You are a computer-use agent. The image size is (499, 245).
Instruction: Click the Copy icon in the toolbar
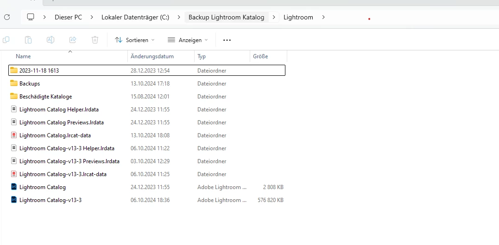coord(6,40)
